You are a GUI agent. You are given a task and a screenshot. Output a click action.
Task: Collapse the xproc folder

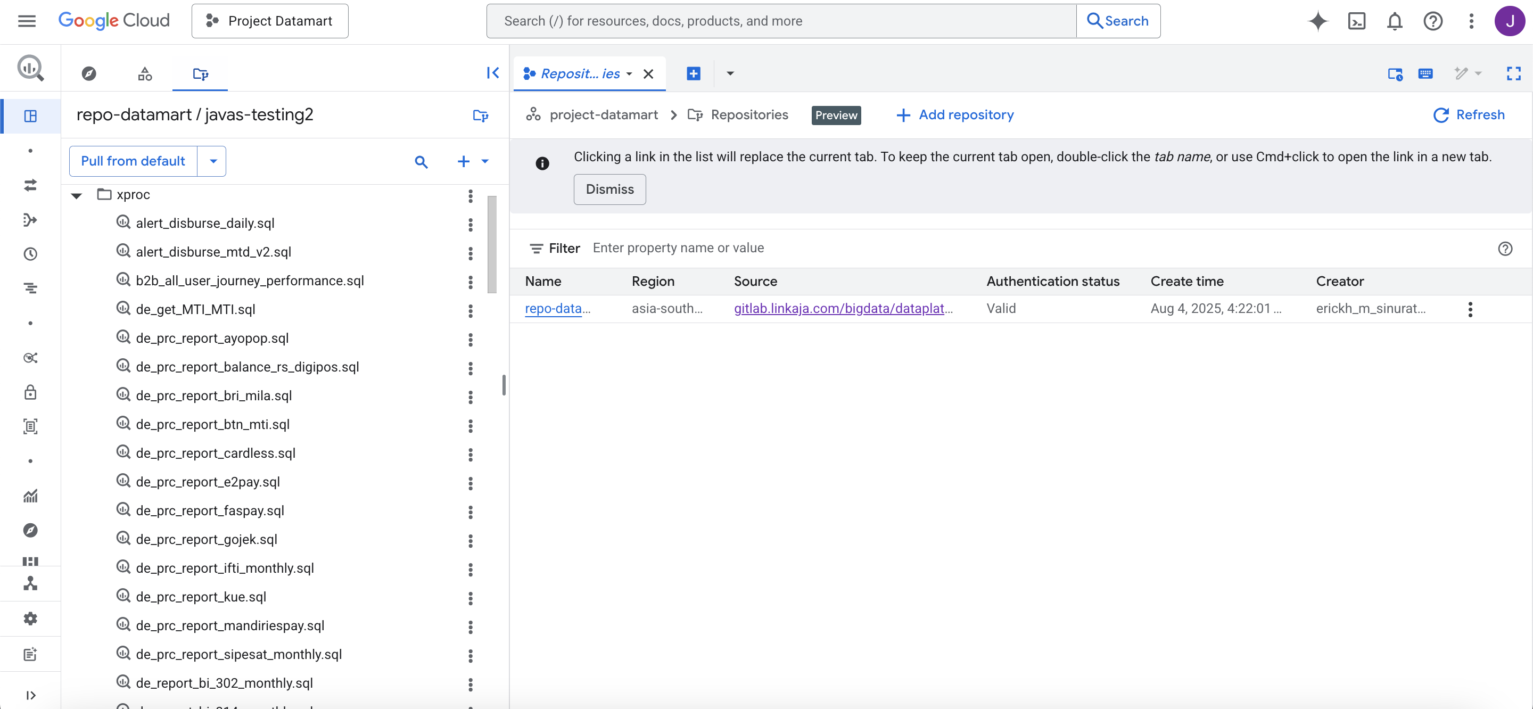(76, 195)
